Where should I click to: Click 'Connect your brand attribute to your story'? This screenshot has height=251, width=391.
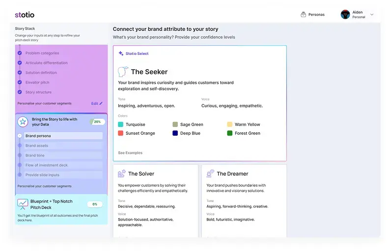(x=166, y=29)
